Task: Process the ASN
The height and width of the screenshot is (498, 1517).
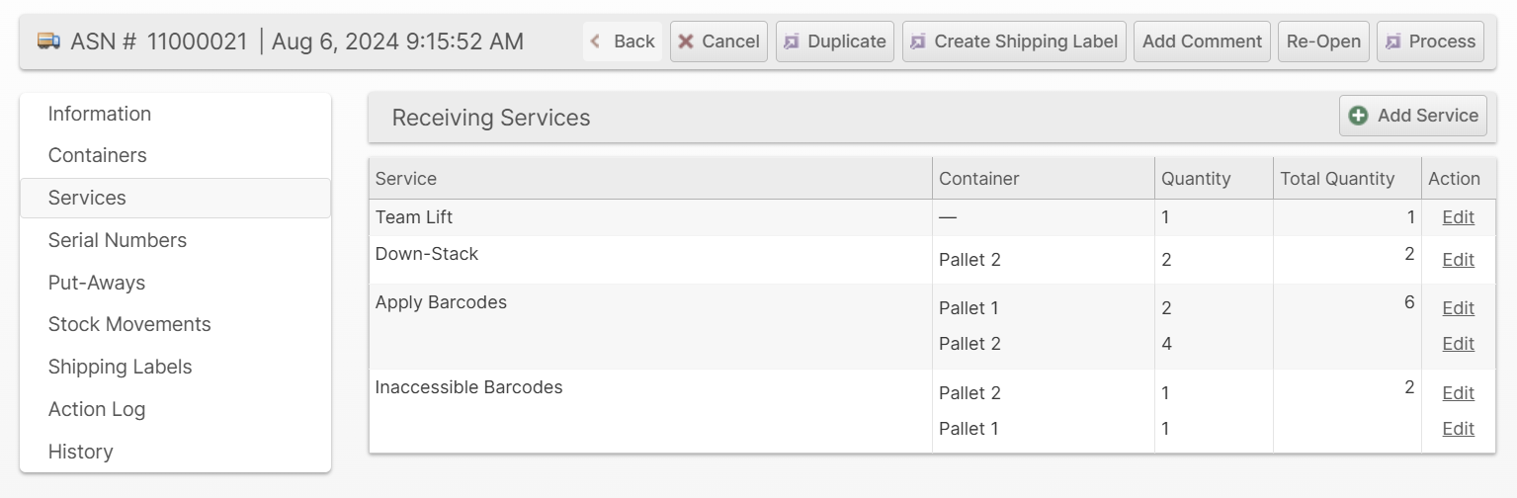Action: [x=1430, y=41]
